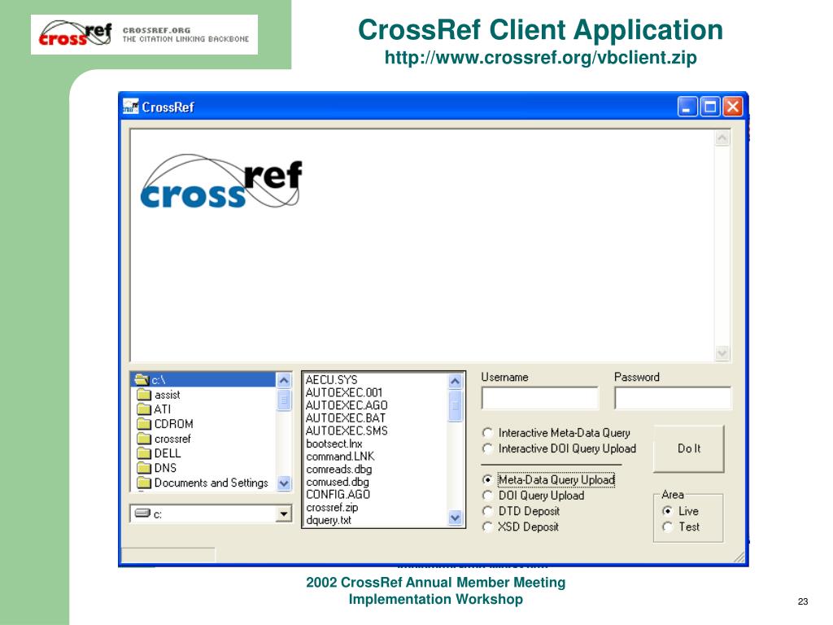
Task: Click the crossref logo in slide header
Action: click(75, 34)
